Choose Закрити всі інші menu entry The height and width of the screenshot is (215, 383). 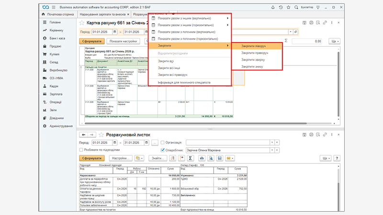tap(169, 67)
